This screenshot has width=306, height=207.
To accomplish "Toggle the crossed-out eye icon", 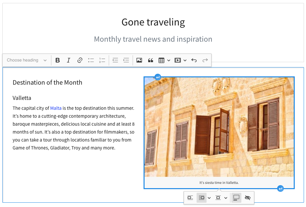I will coord(247,198).
